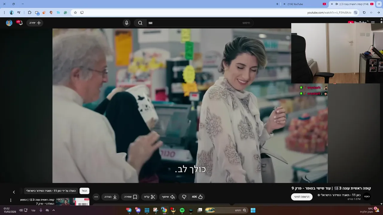Click the microphone tray icon
The height and width of the screenshot is (215, 383).
[41, 210]
